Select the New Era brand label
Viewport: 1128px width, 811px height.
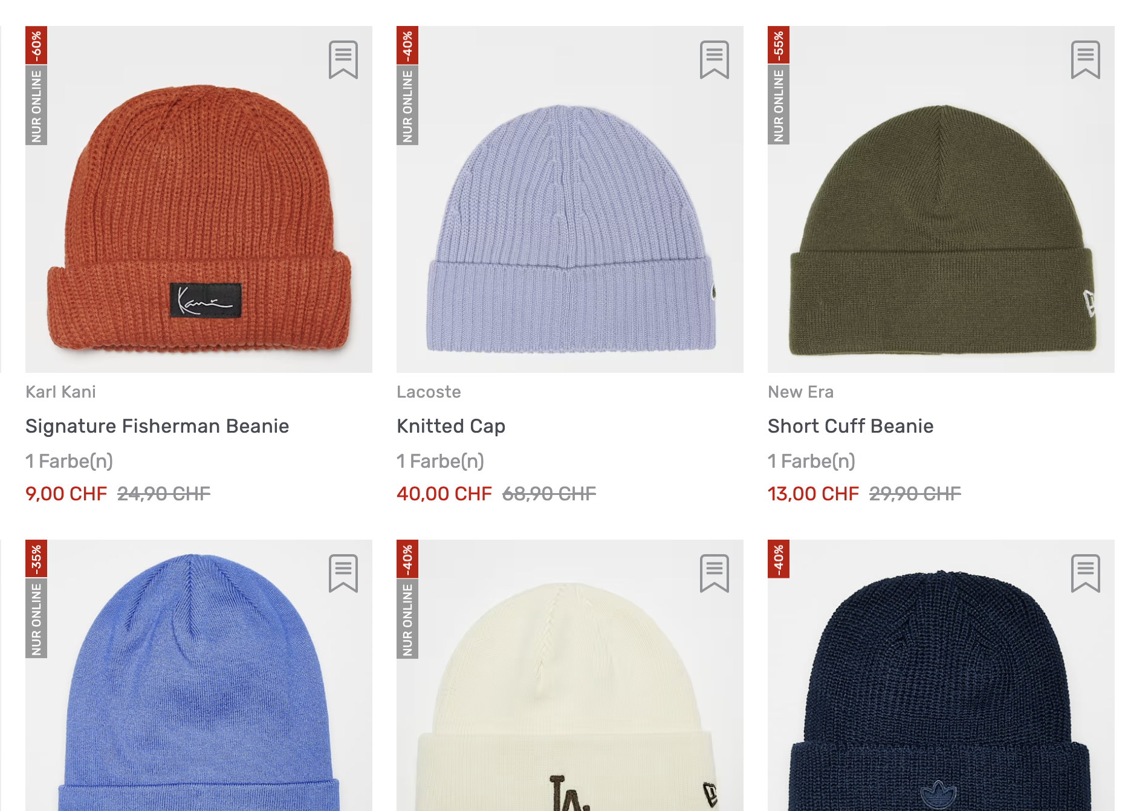pos(800,392)
